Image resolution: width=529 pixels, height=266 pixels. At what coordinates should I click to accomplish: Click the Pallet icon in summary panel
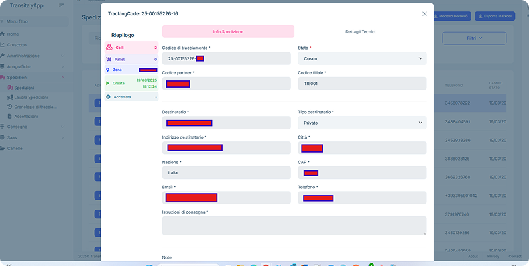tap(109, 59)
